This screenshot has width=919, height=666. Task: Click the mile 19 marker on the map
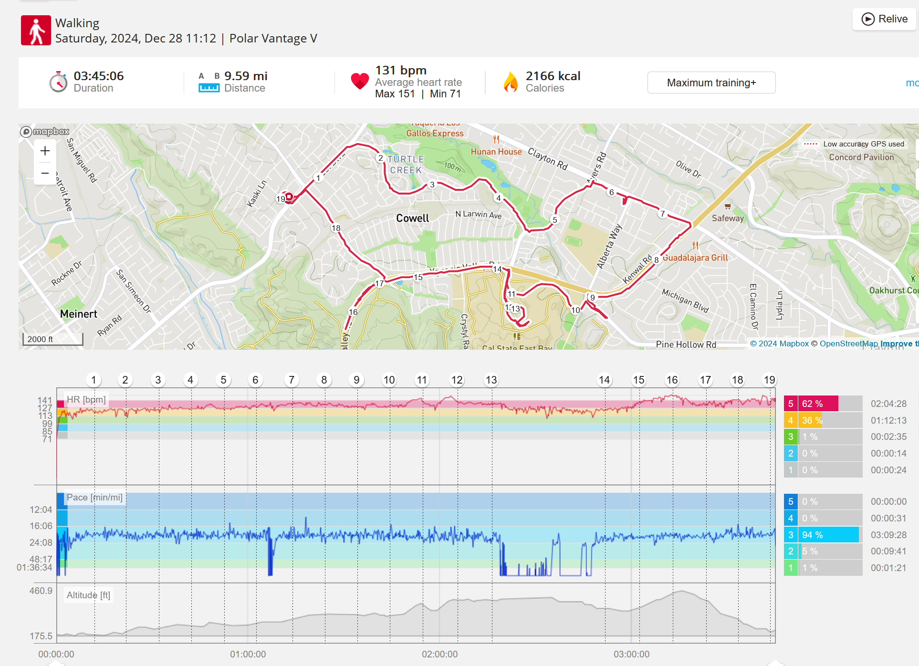(281, 199)
